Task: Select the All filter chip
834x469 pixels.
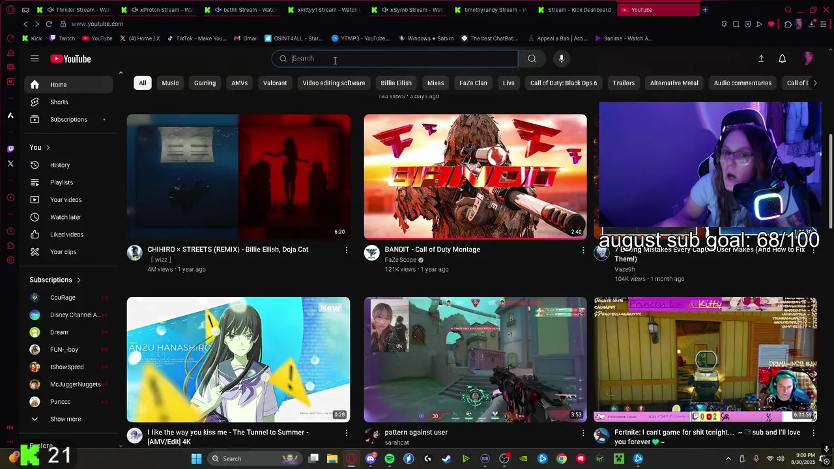Action: (142, 83)
